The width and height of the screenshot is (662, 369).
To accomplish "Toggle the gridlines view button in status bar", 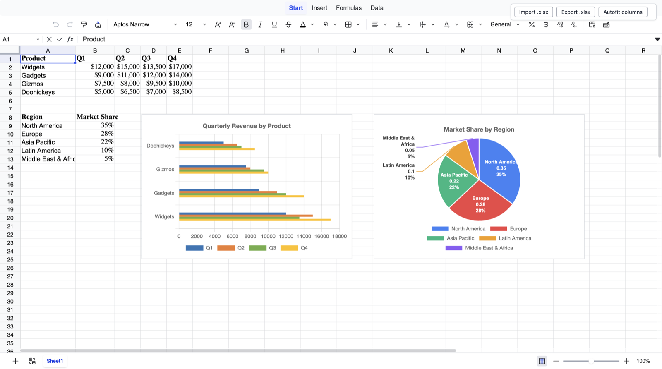I will [x=542, y=361].
